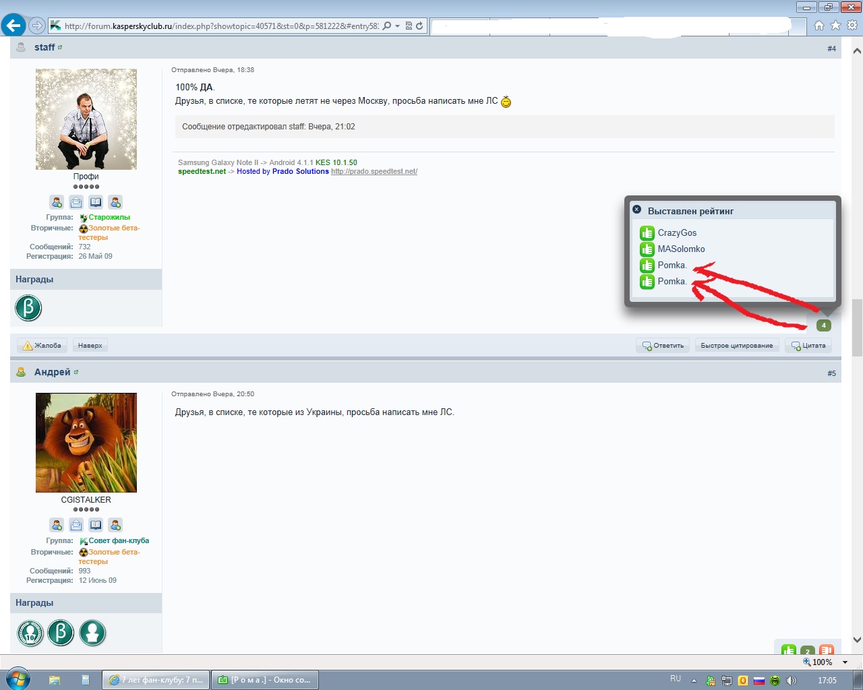Follow the prado.speedtest.net link in signature
Screen dimensions: 863x690
pos(374,172)
